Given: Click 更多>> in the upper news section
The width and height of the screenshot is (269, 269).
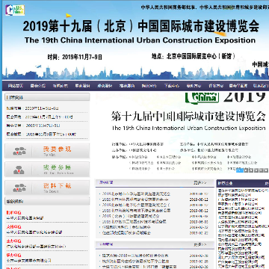Looking at the screenshot, I should click(200, 183).
